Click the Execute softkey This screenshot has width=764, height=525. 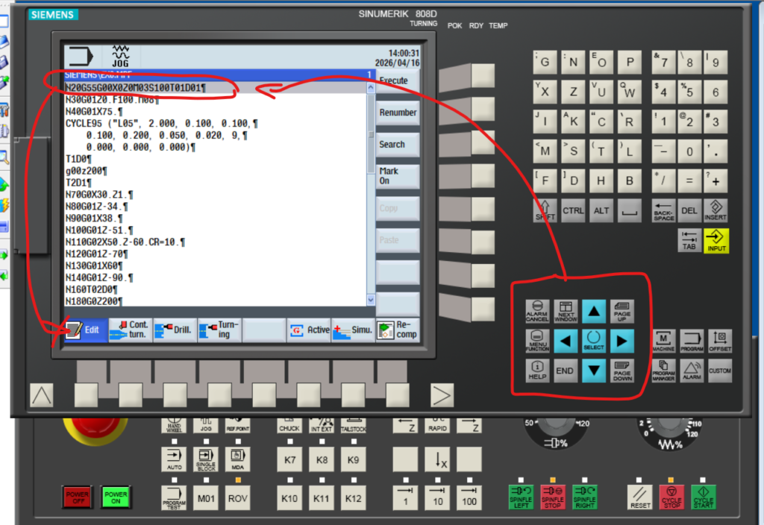pyautogui.click(x=395, y=81)
